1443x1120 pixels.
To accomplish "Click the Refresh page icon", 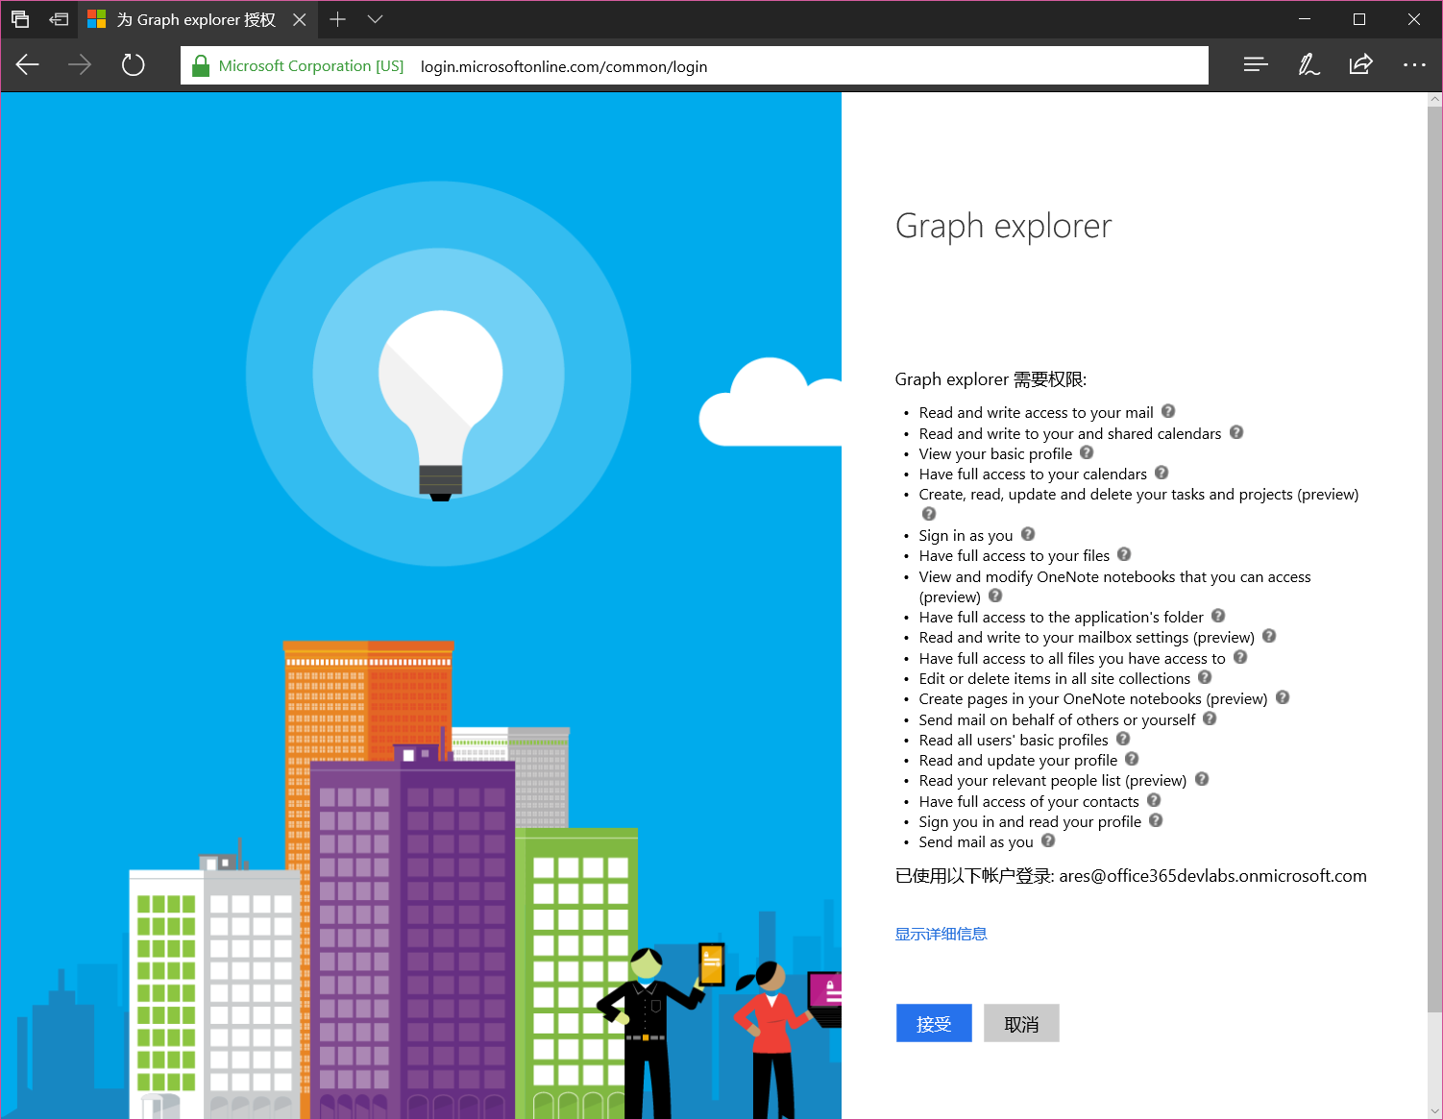I will pos(133,65).
